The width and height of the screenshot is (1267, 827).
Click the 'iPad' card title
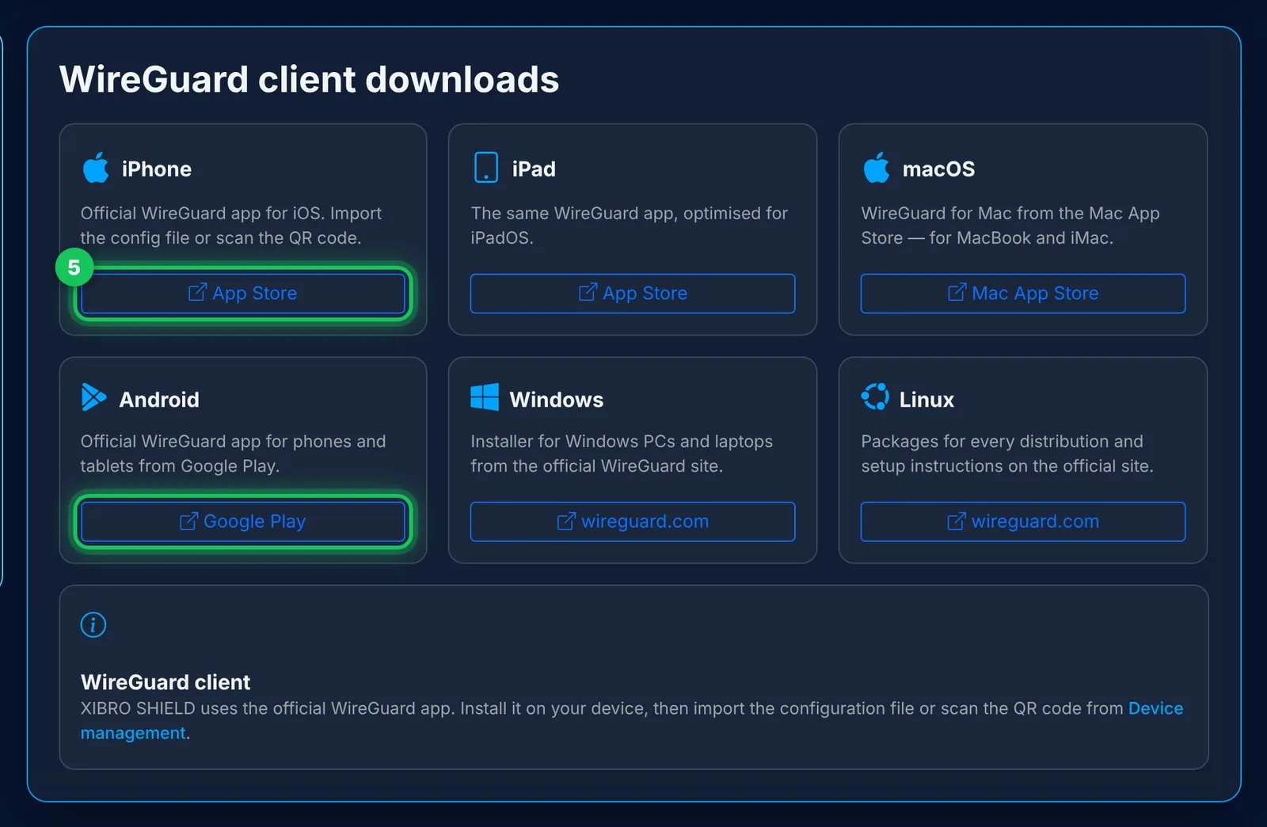534,169
